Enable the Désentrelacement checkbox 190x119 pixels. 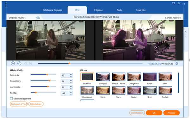click(x=11, y=99)
